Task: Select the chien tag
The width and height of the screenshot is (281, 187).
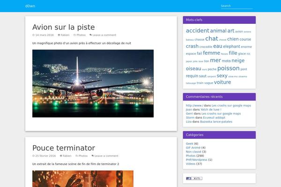Action: [x=233, y=39]
